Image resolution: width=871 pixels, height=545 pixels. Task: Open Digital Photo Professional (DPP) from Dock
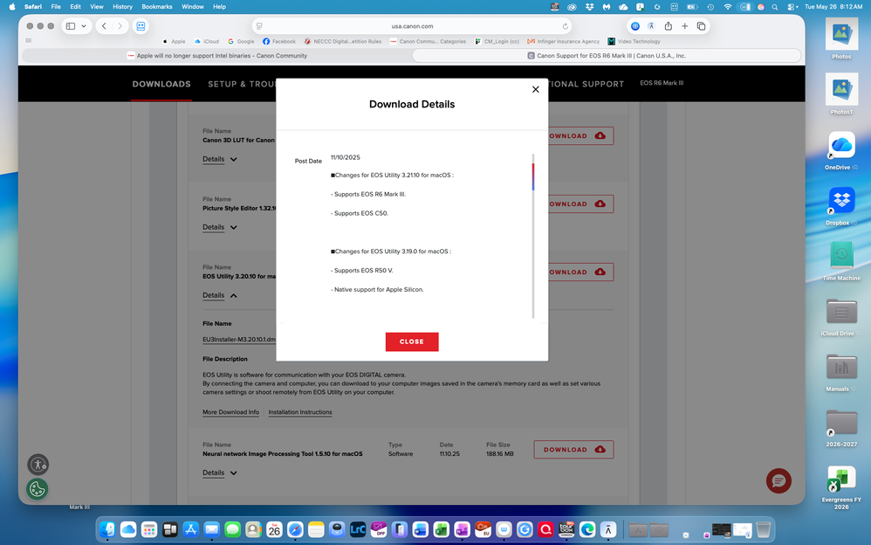click(x=379, y=529)
